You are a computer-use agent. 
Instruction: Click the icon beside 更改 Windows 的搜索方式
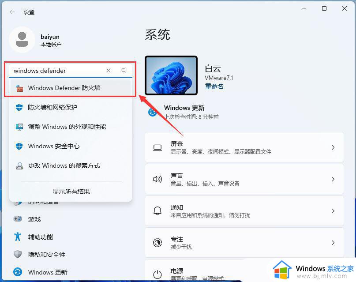click(19, 166)
